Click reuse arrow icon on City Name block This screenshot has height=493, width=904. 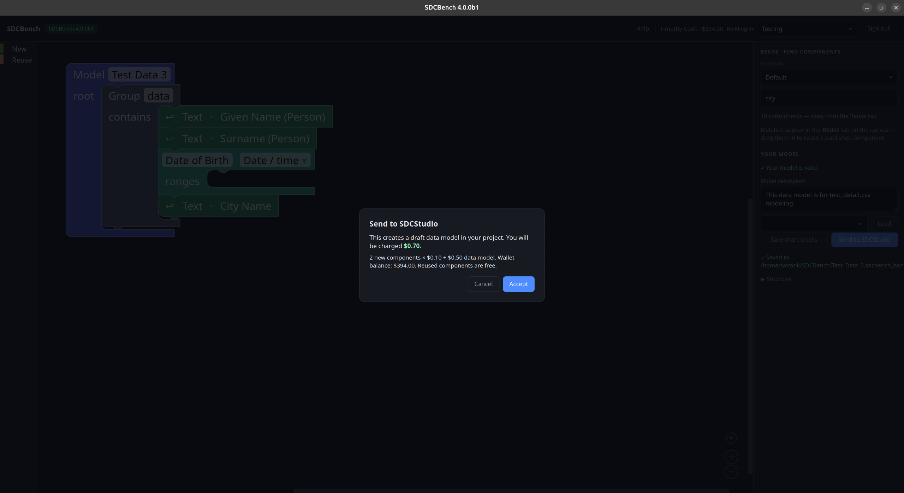coord(170,206)
